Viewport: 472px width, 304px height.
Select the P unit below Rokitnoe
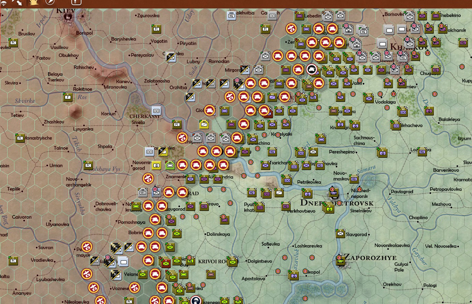point(68,97)
